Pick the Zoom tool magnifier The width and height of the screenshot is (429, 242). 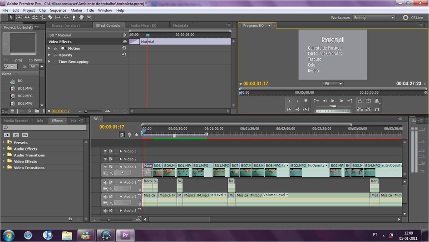click(89, 17)
